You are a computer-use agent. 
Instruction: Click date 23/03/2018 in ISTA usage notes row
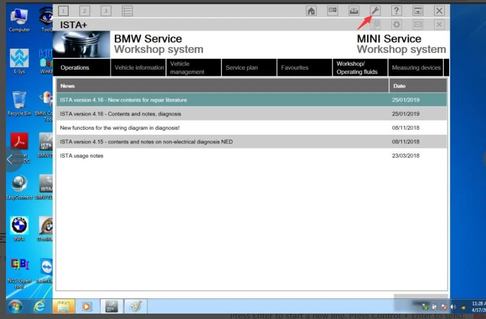coord(405,156)
